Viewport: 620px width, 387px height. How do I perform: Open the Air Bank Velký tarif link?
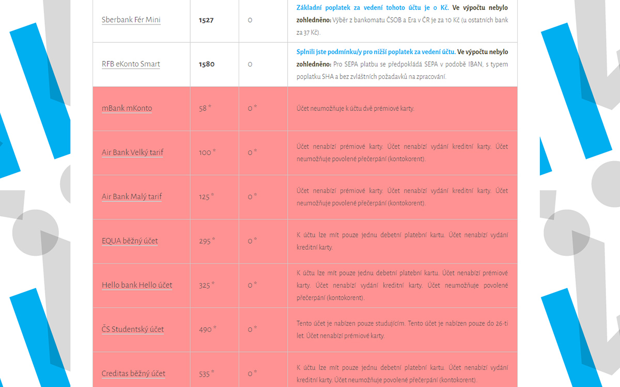[x=132, y=153]
